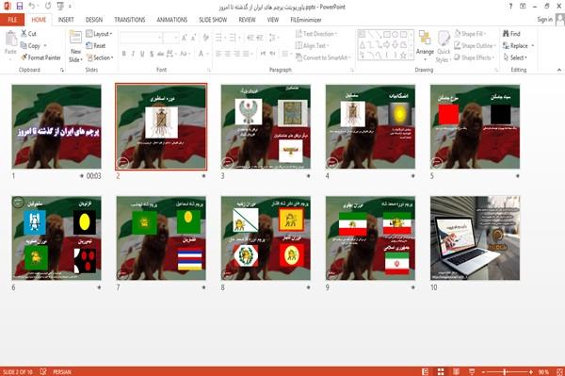Switch to the INSERT tab
This screenshot has height=376, width=565.
point(66,20)
